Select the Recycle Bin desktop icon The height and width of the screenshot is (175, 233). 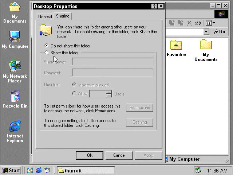15,98
